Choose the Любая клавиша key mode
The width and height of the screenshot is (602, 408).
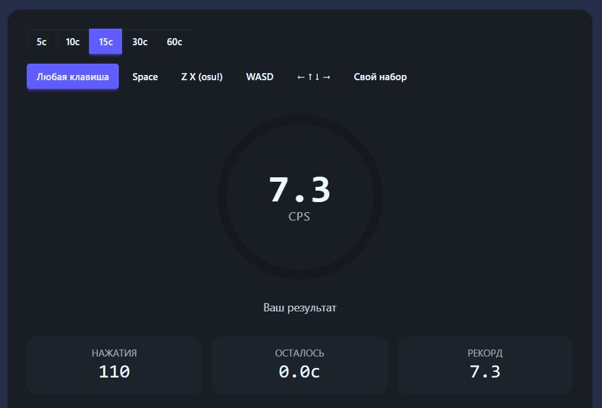[x=72, y=76]
